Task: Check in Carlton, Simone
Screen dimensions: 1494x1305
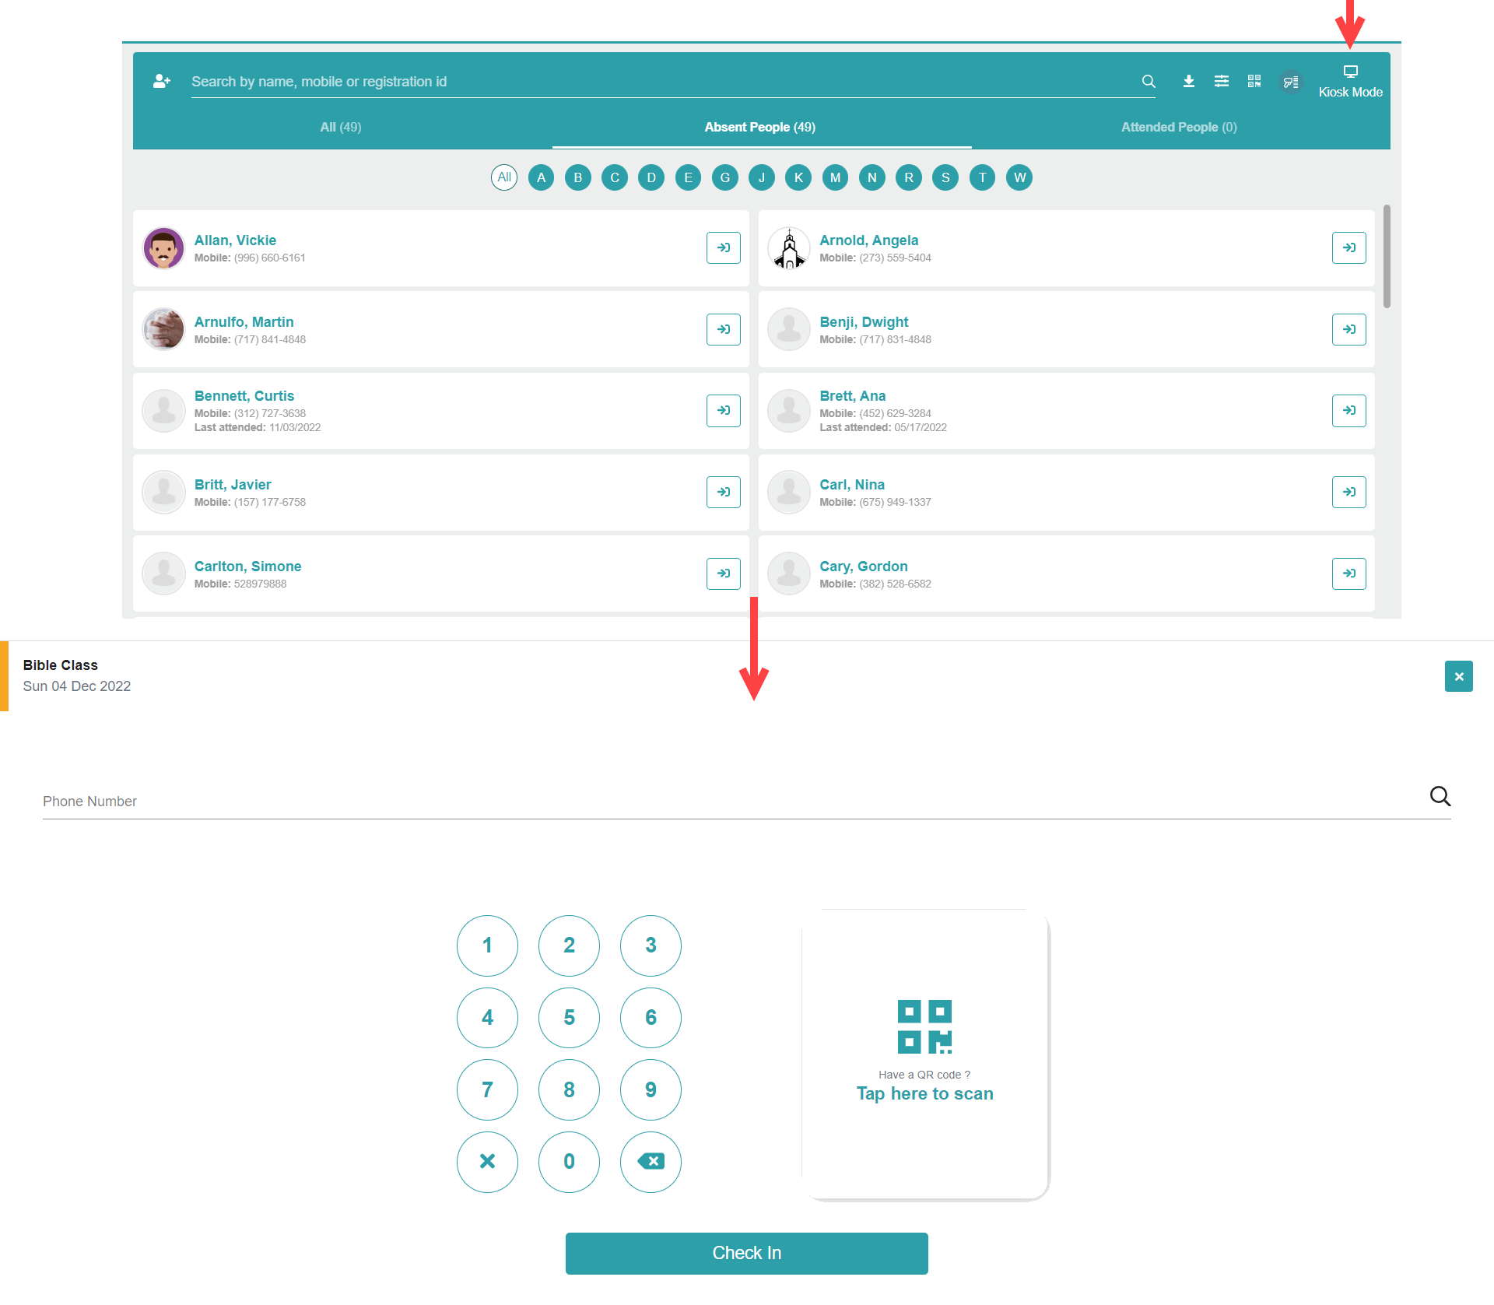Action: click(724, 574)
